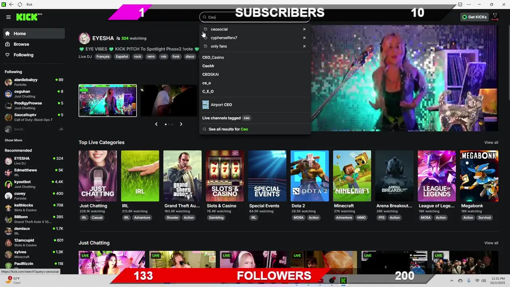Open the hamburger sidebar menu

8,17
